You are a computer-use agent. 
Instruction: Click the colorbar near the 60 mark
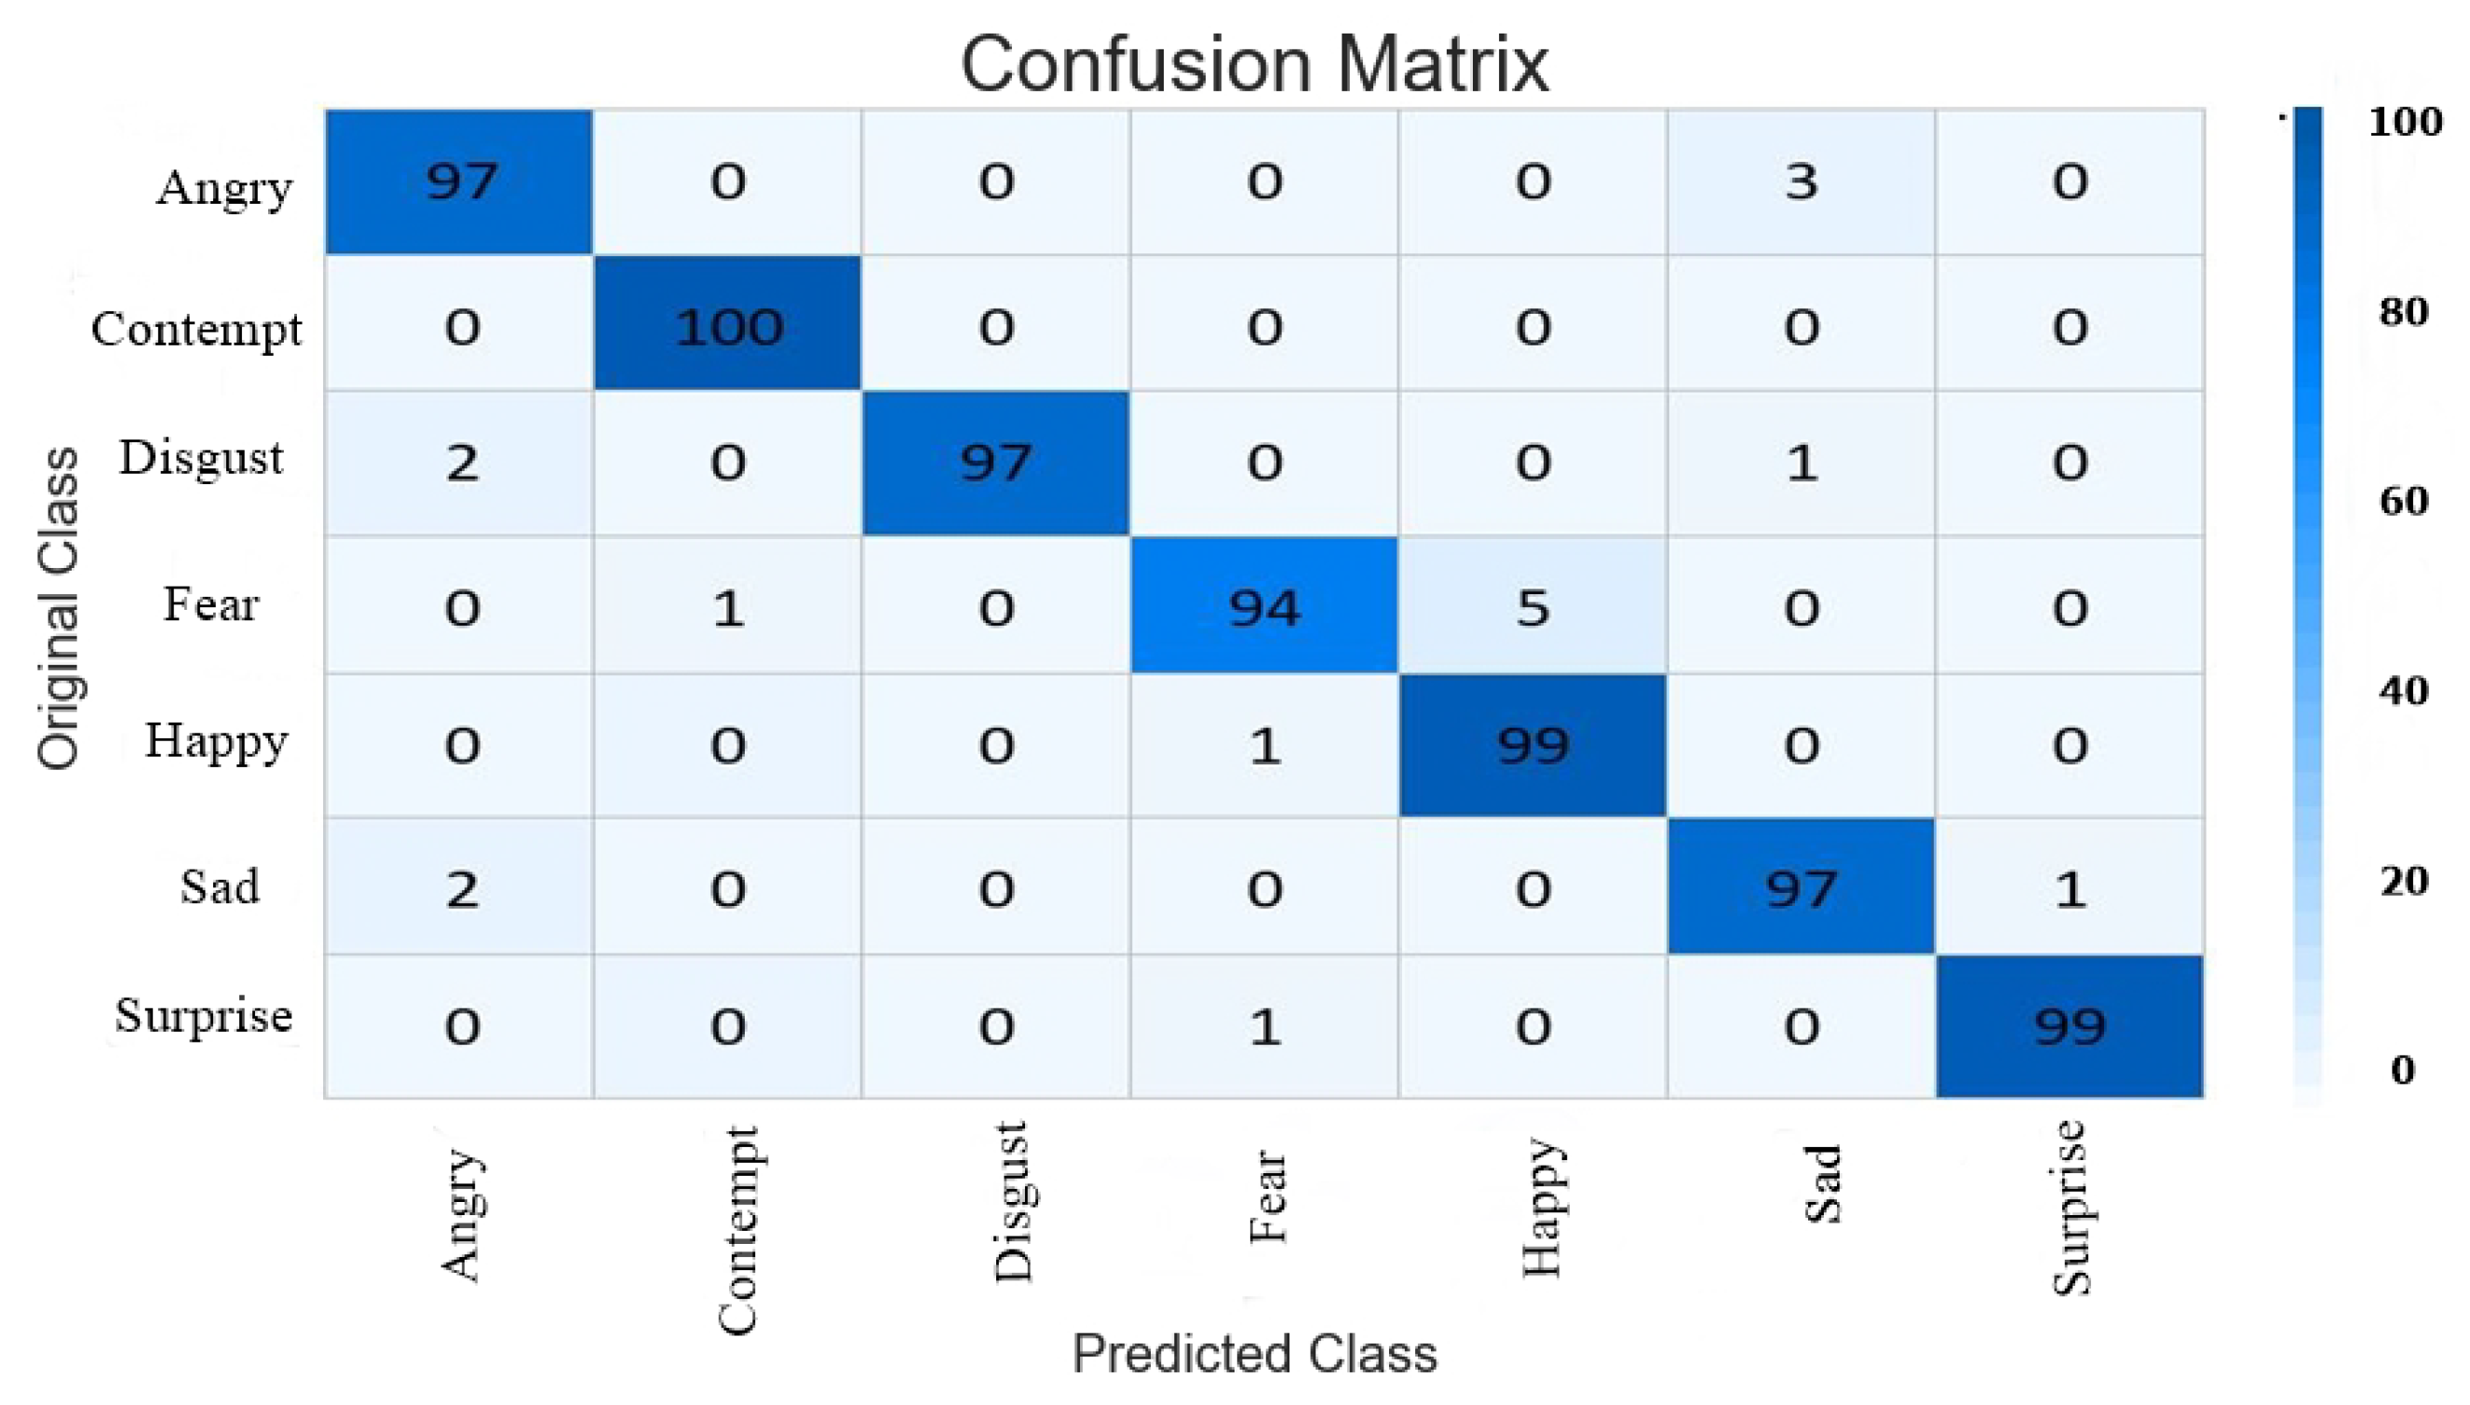coord(2308,501)
